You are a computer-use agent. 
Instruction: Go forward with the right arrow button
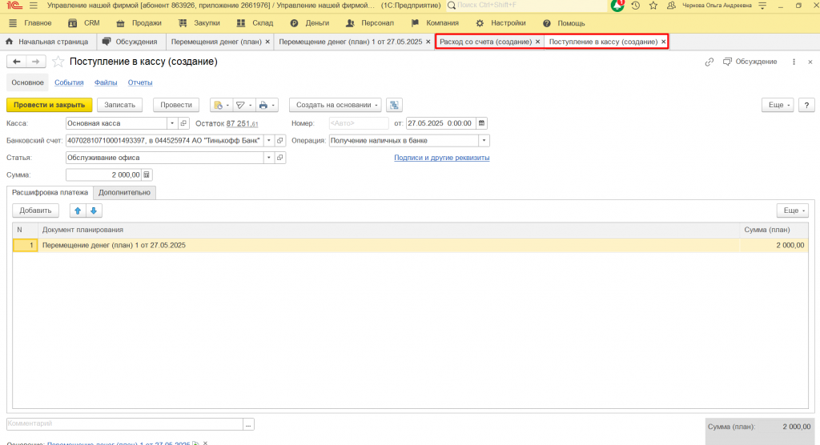point(35,62)
